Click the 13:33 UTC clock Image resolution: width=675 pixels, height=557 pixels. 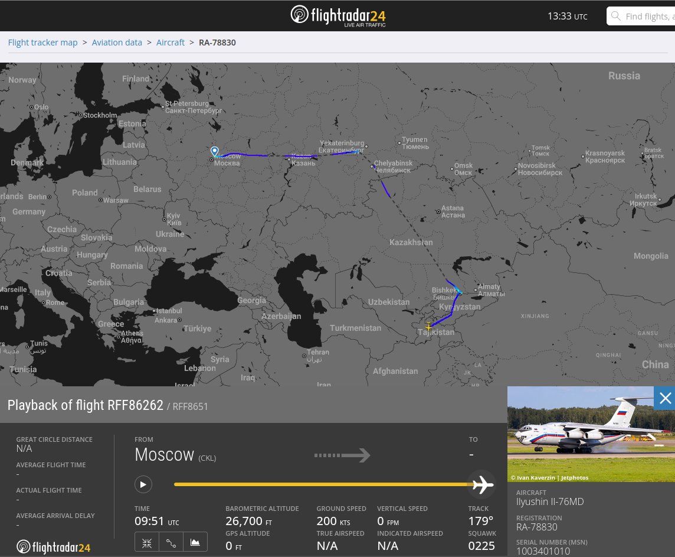point(567,17)
